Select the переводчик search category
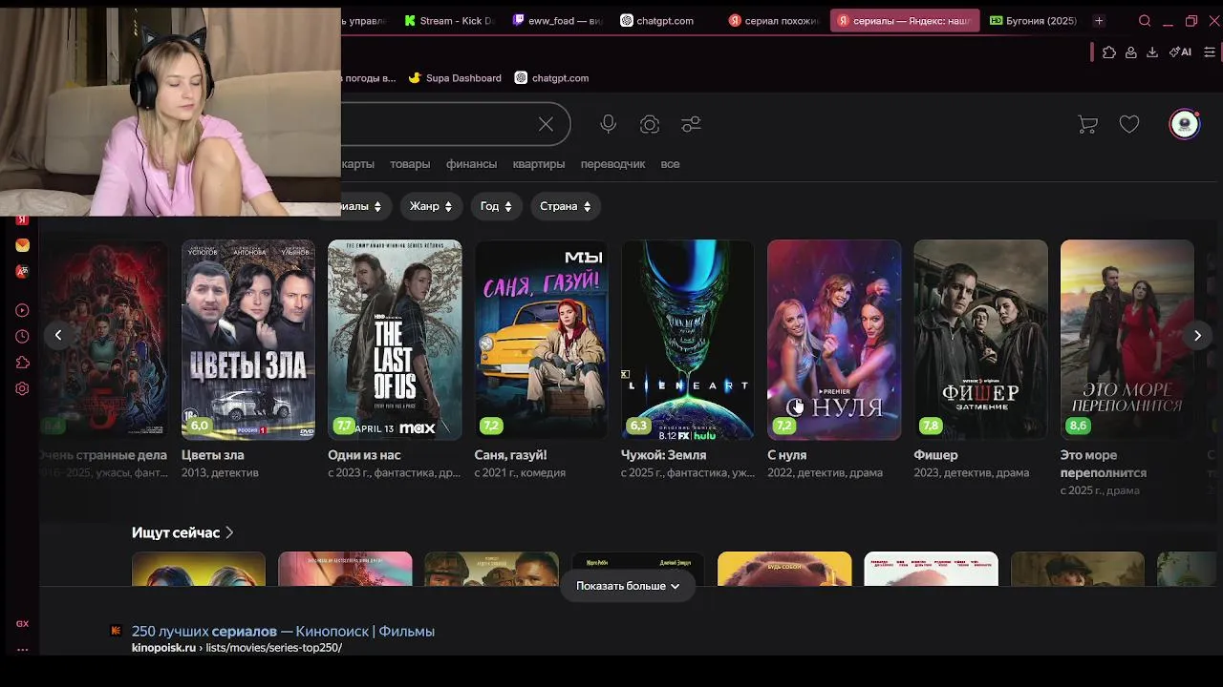 pyautogui.click(x=612, y=164)
